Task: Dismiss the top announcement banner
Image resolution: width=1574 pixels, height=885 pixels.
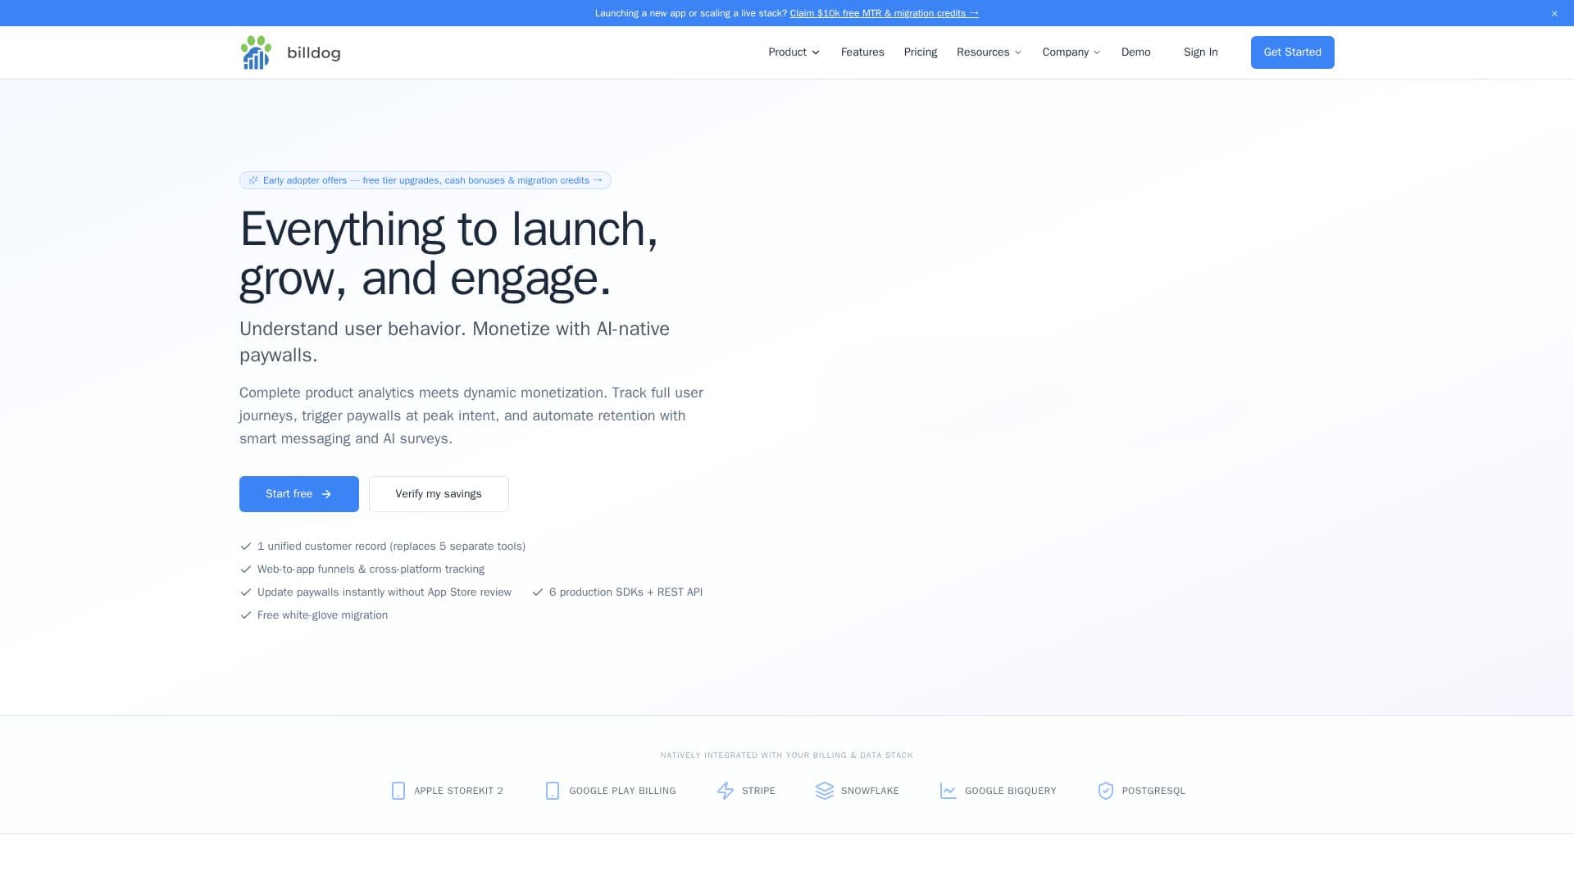Action: [x=1554, y=13]
